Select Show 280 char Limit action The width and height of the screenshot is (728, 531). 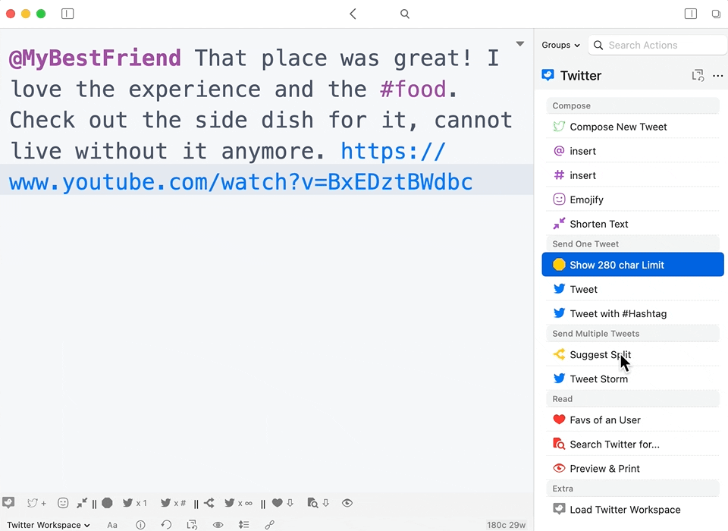click(x=632, y=265)
